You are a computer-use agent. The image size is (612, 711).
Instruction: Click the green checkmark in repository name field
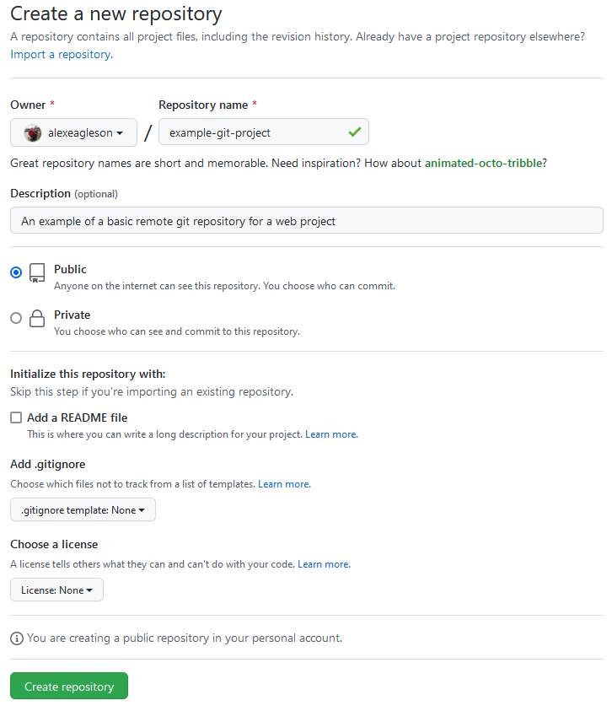point(355,132)
